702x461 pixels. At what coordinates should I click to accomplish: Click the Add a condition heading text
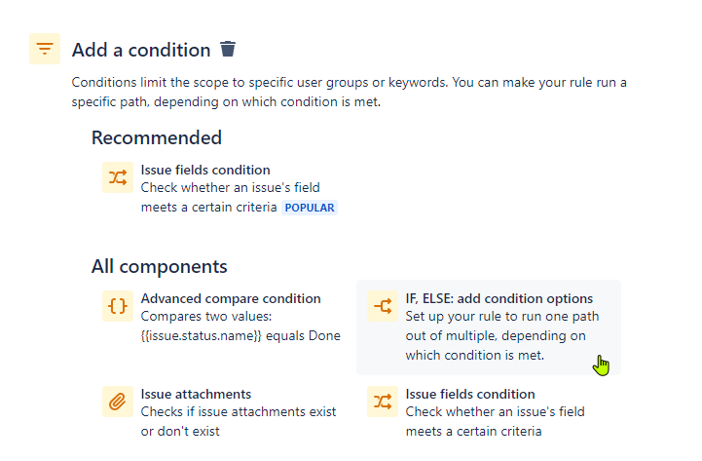click(141, 50)
